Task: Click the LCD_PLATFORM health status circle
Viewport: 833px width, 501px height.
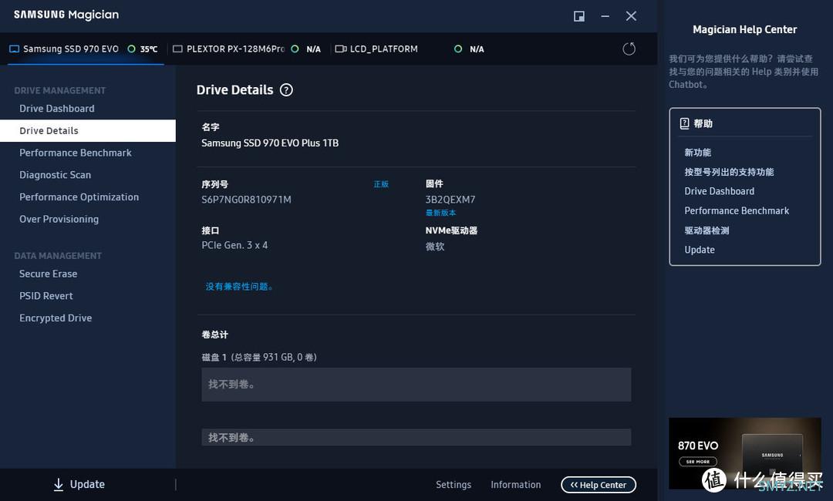Action: click(458, 49)
